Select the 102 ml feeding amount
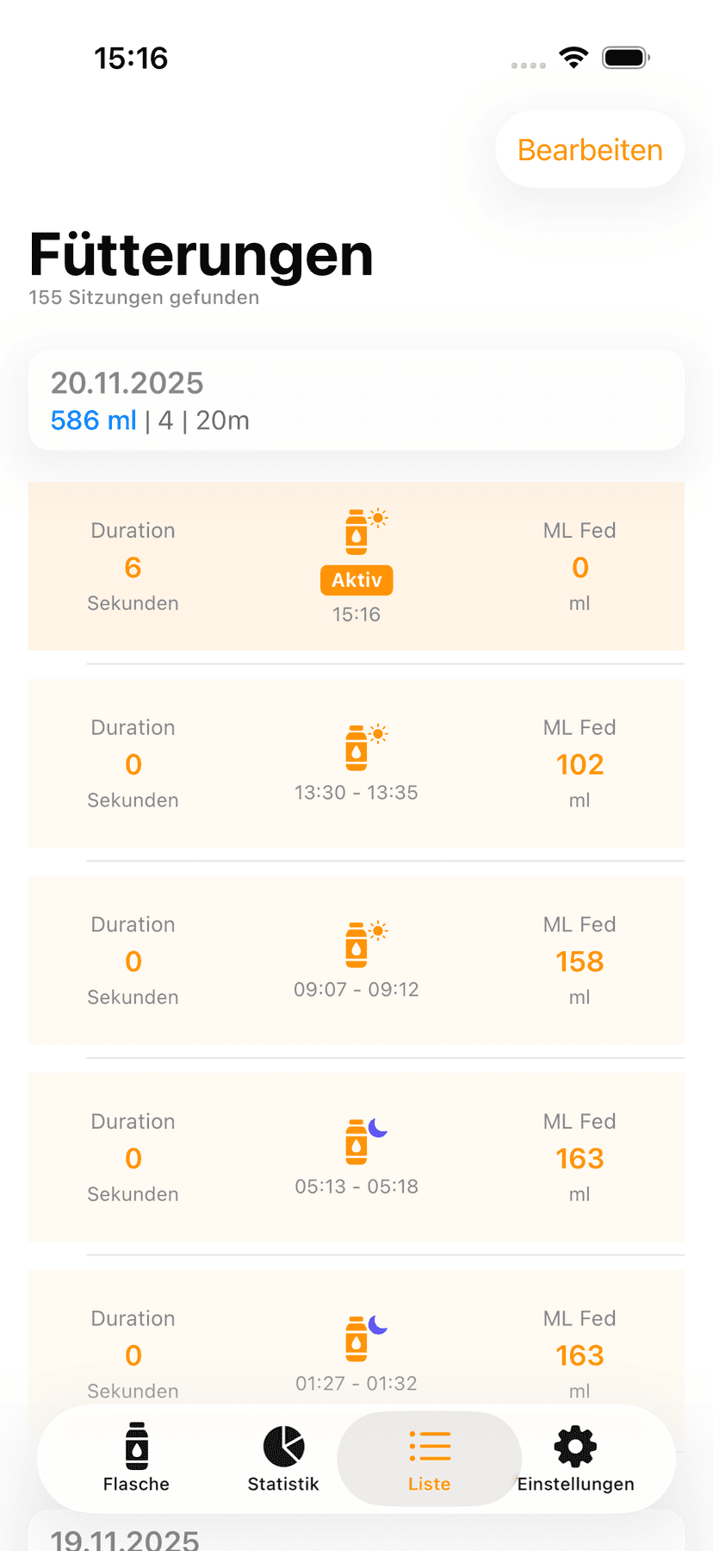This screenshot has height=1551, width=713. 580,764
